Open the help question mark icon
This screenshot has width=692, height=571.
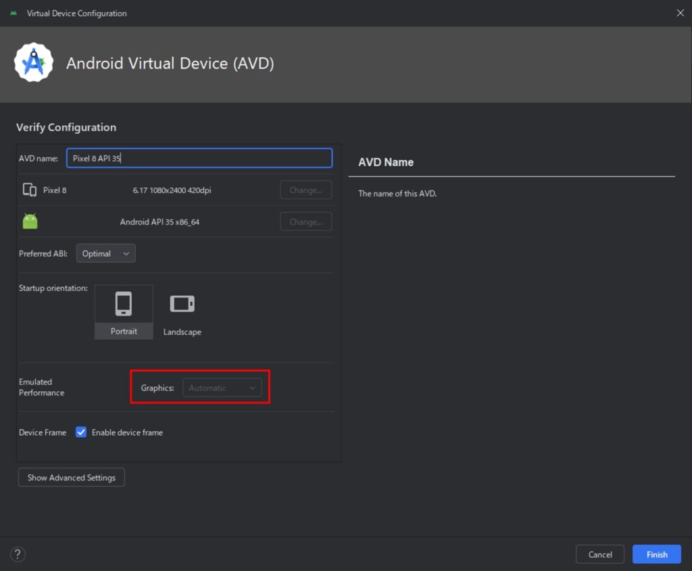pyautogui.click(x=18, y=555)
